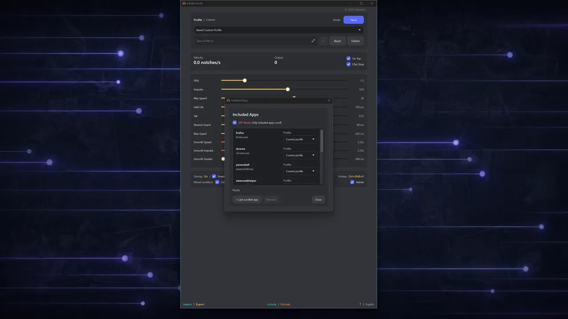The image size is (568, 319).
Task: Close the Infinite Scroll main window
Action: click(x=371, y=3)
